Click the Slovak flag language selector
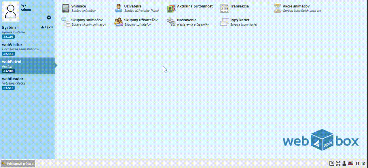Screen dimensions: 368x168 click(x=351, y=164)
